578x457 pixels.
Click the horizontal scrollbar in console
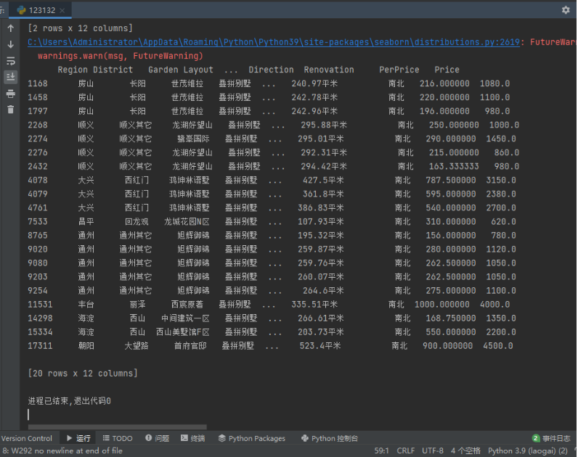pos(117,427)
